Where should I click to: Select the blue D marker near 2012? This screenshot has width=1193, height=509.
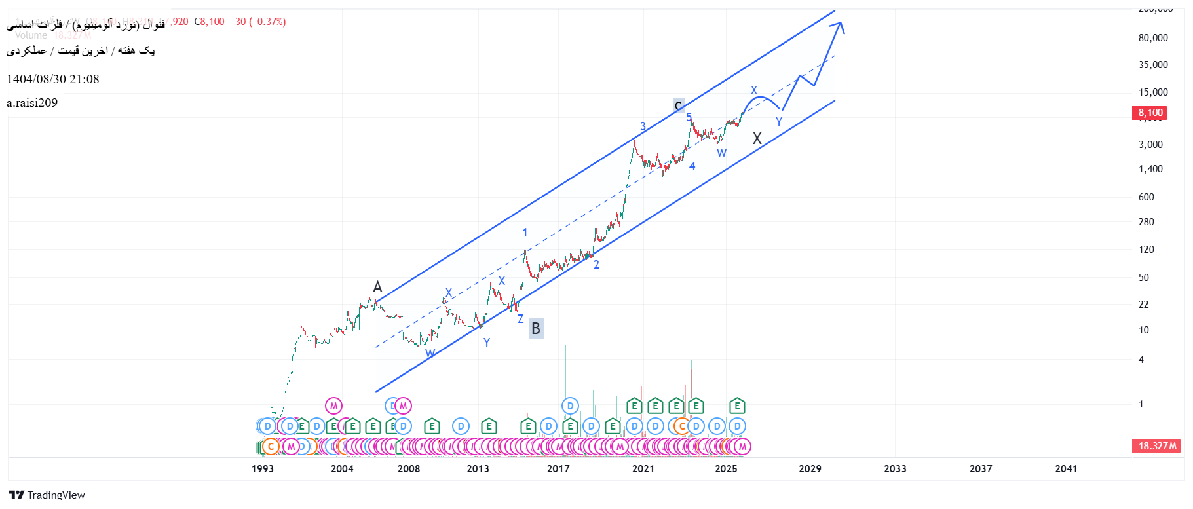pos(461,426)
